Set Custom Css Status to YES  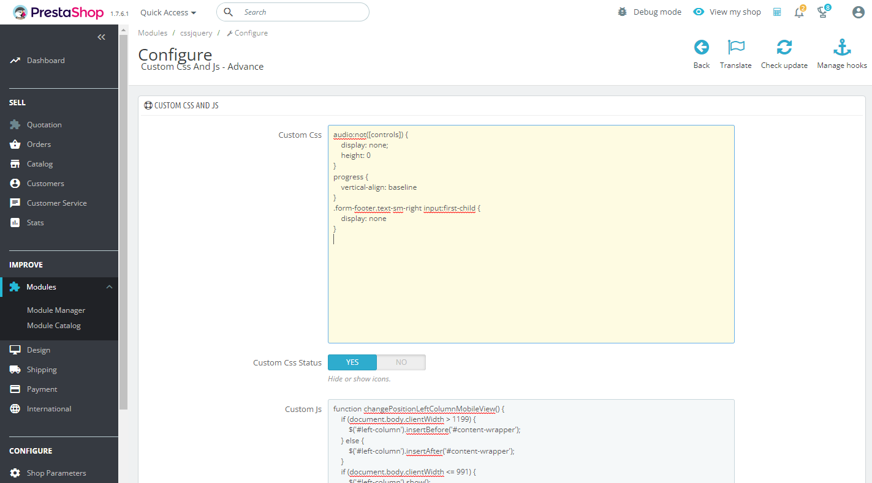pyautogui.click(x=352, y=362)
